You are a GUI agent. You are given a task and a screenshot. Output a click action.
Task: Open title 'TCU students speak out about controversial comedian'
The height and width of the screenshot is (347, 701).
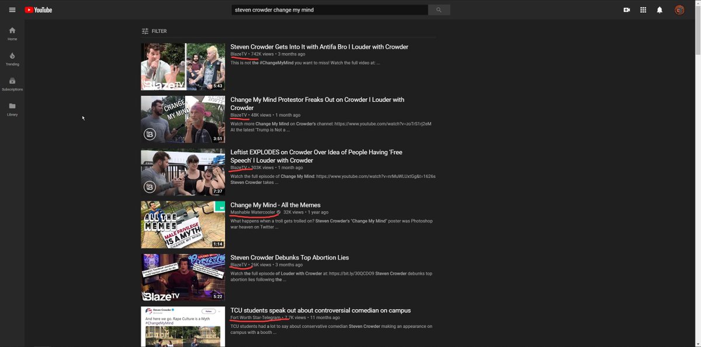point(320,310)
